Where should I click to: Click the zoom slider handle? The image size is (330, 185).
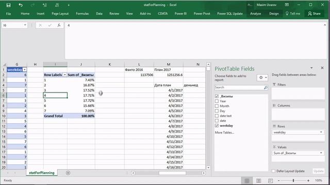[293, 180]
